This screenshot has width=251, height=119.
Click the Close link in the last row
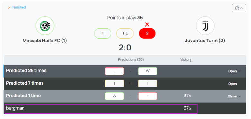(232, 96)
